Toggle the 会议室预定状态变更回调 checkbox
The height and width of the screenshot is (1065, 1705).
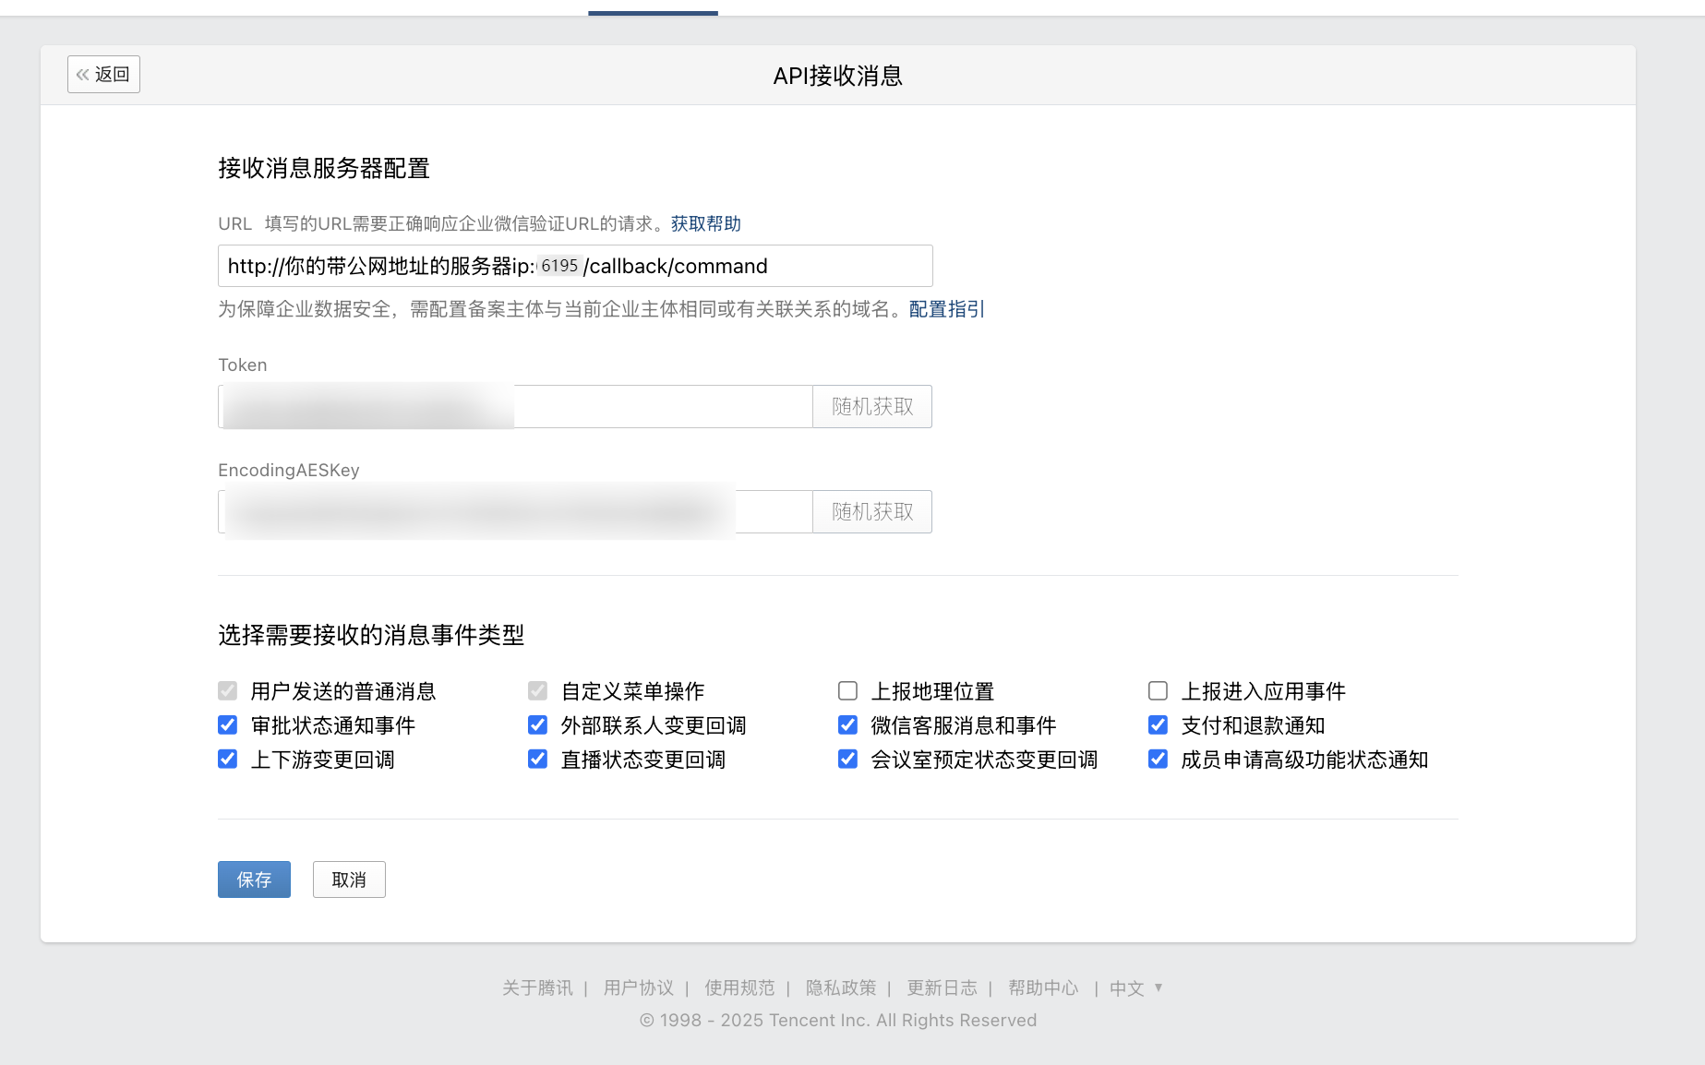pos(847,760)
